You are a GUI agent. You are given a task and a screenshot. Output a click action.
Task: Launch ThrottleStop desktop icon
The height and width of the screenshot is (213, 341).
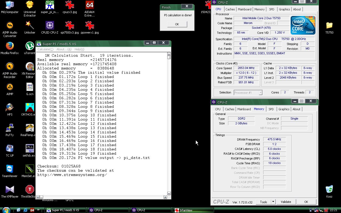point(30,192)
